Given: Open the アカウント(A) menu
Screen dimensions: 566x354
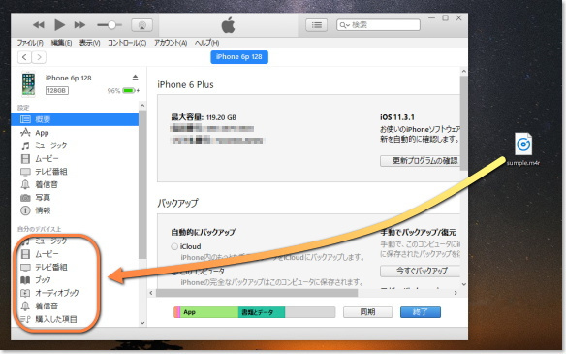Looking at the screenshot, I should (x=171, y=43).
